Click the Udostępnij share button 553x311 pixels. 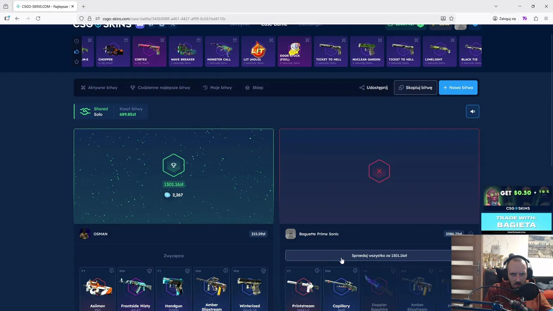(x=374, y=88)
